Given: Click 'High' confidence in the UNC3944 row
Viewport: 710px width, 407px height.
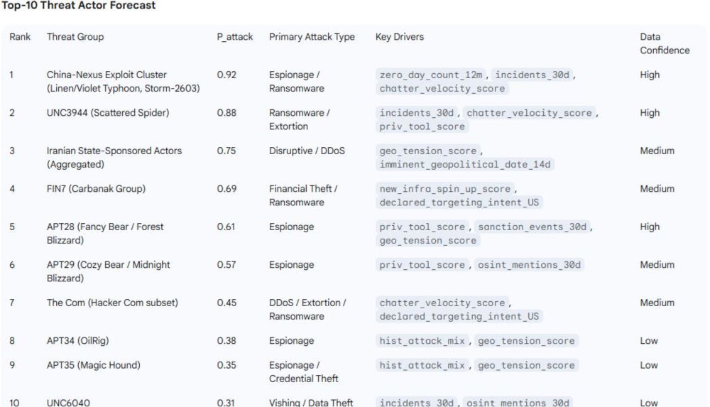Looking at the screenshot, I should click(x=650, y=113).
